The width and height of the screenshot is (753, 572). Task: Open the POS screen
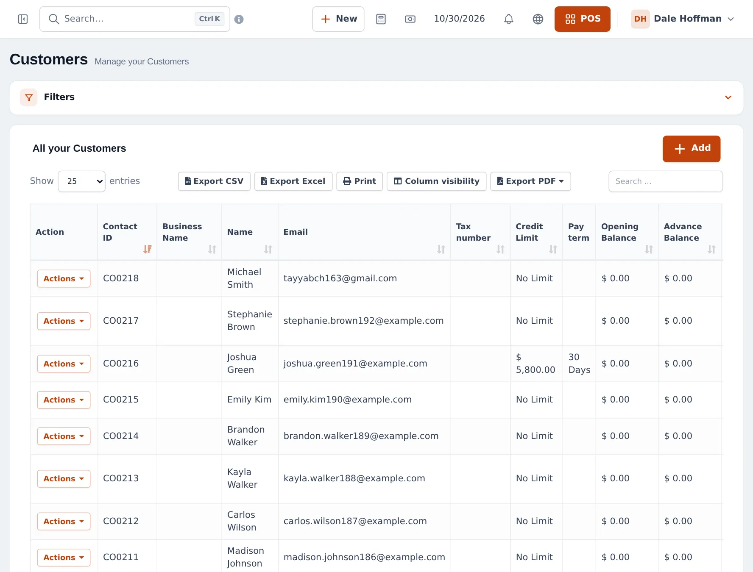point(583,19)
